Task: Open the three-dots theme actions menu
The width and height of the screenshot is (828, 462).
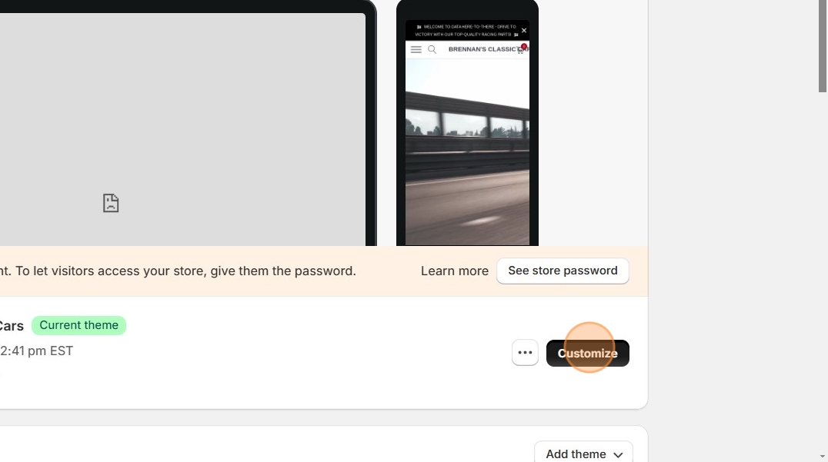Action: pos(525,353)
